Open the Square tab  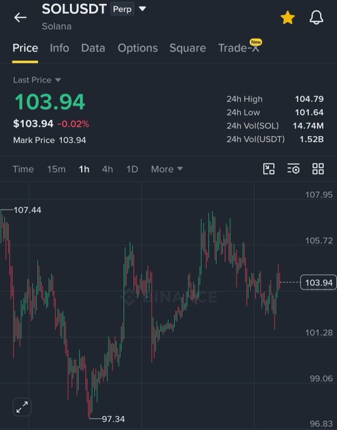click(188, 48)
